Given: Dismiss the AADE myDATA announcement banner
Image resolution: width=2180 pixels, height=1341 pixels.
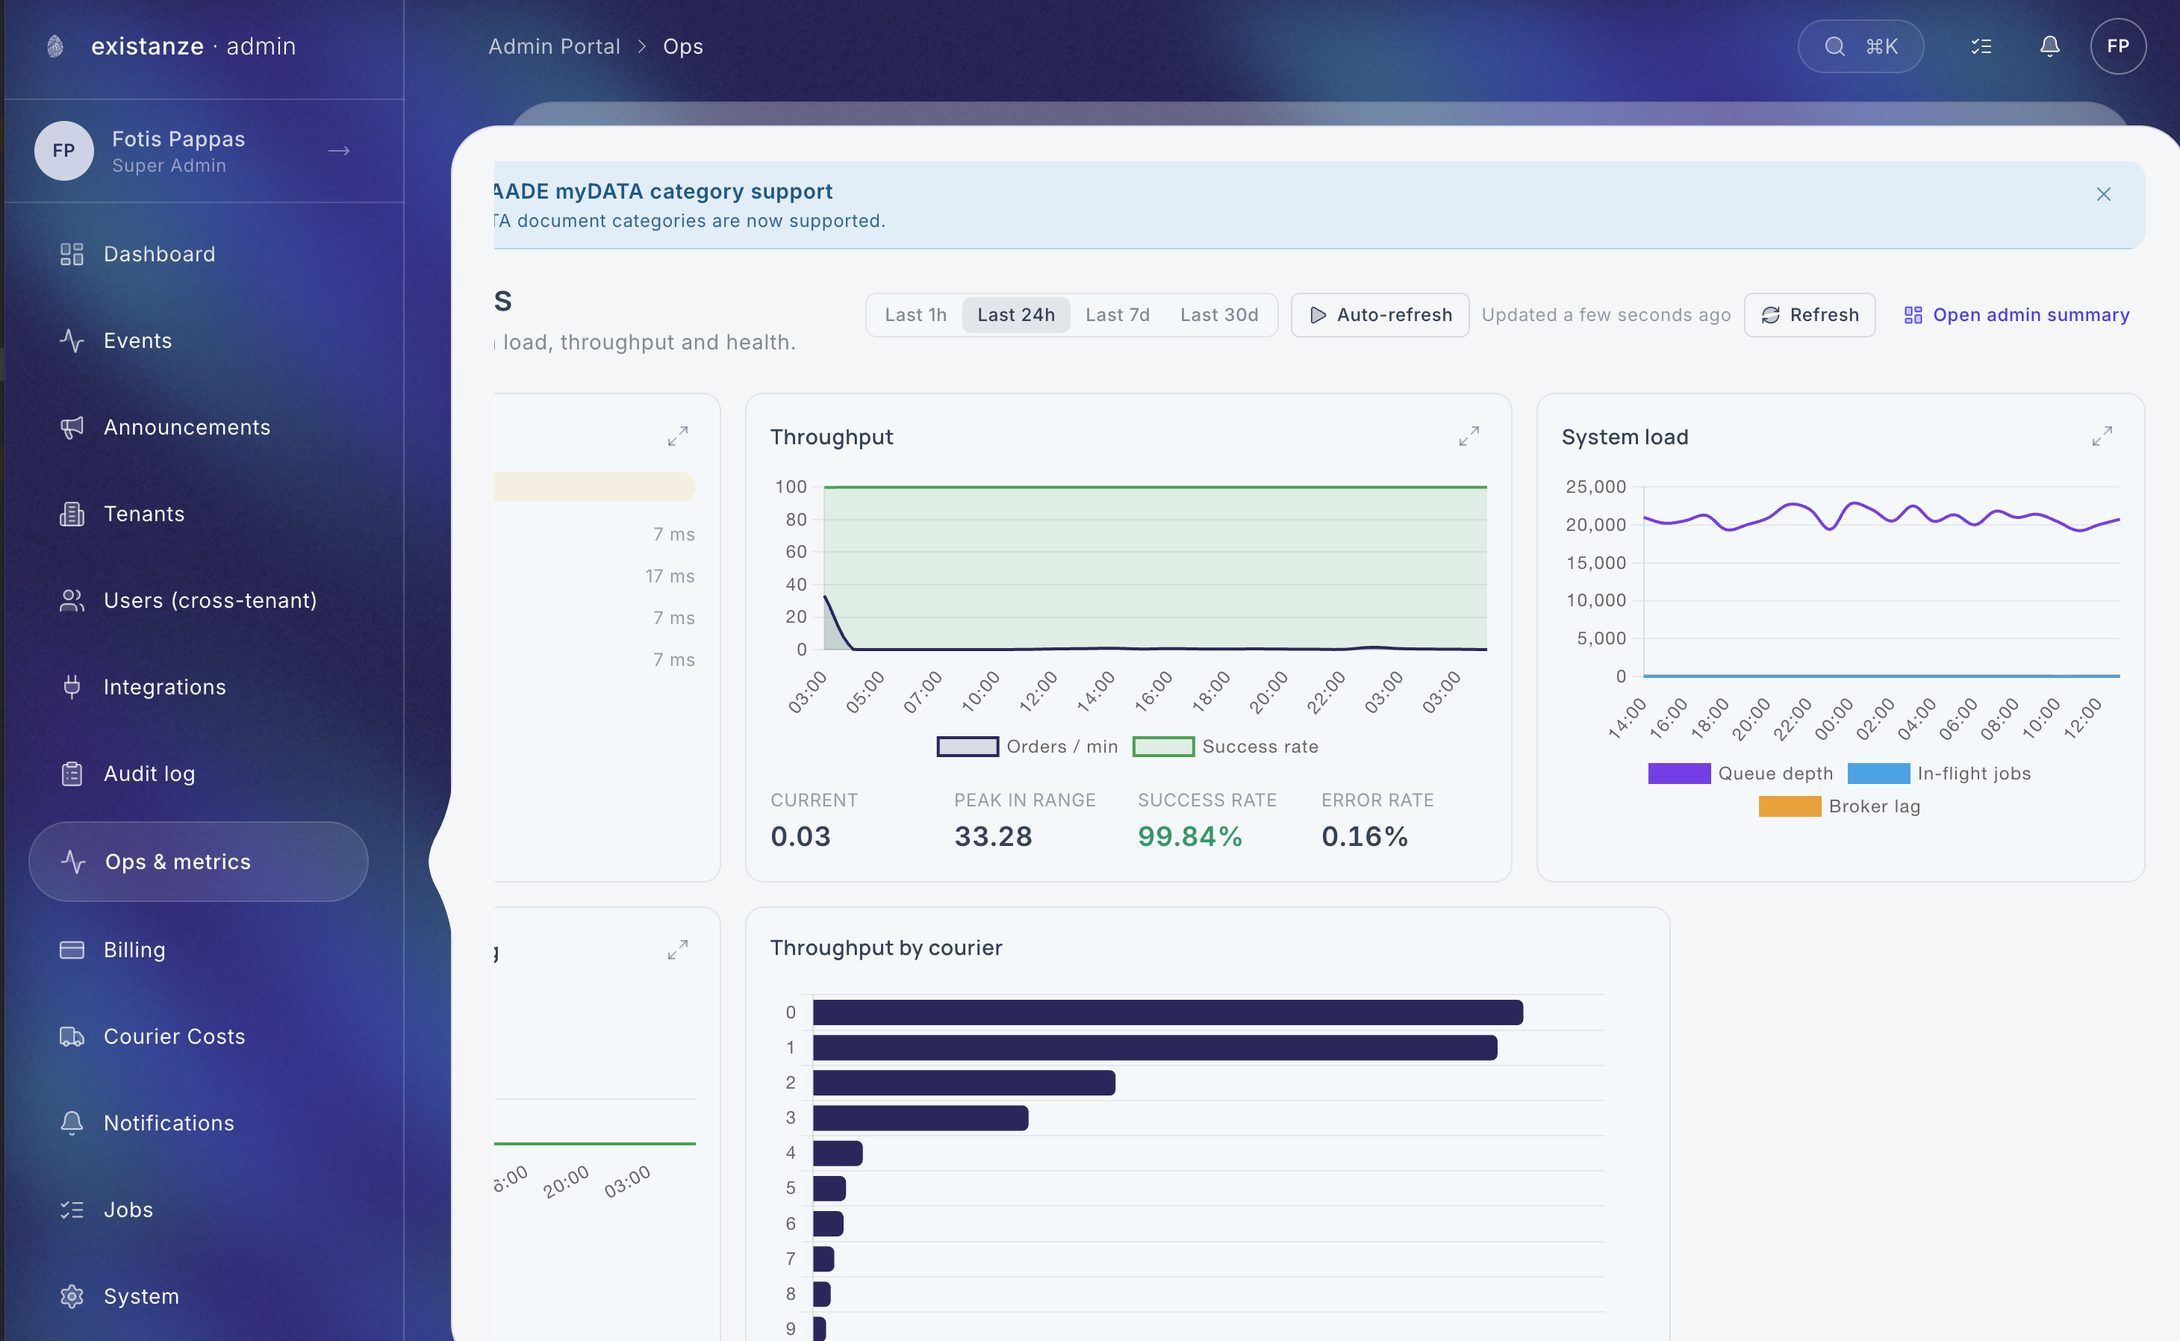Looking at the screenshot, I should coord(2104,194).
